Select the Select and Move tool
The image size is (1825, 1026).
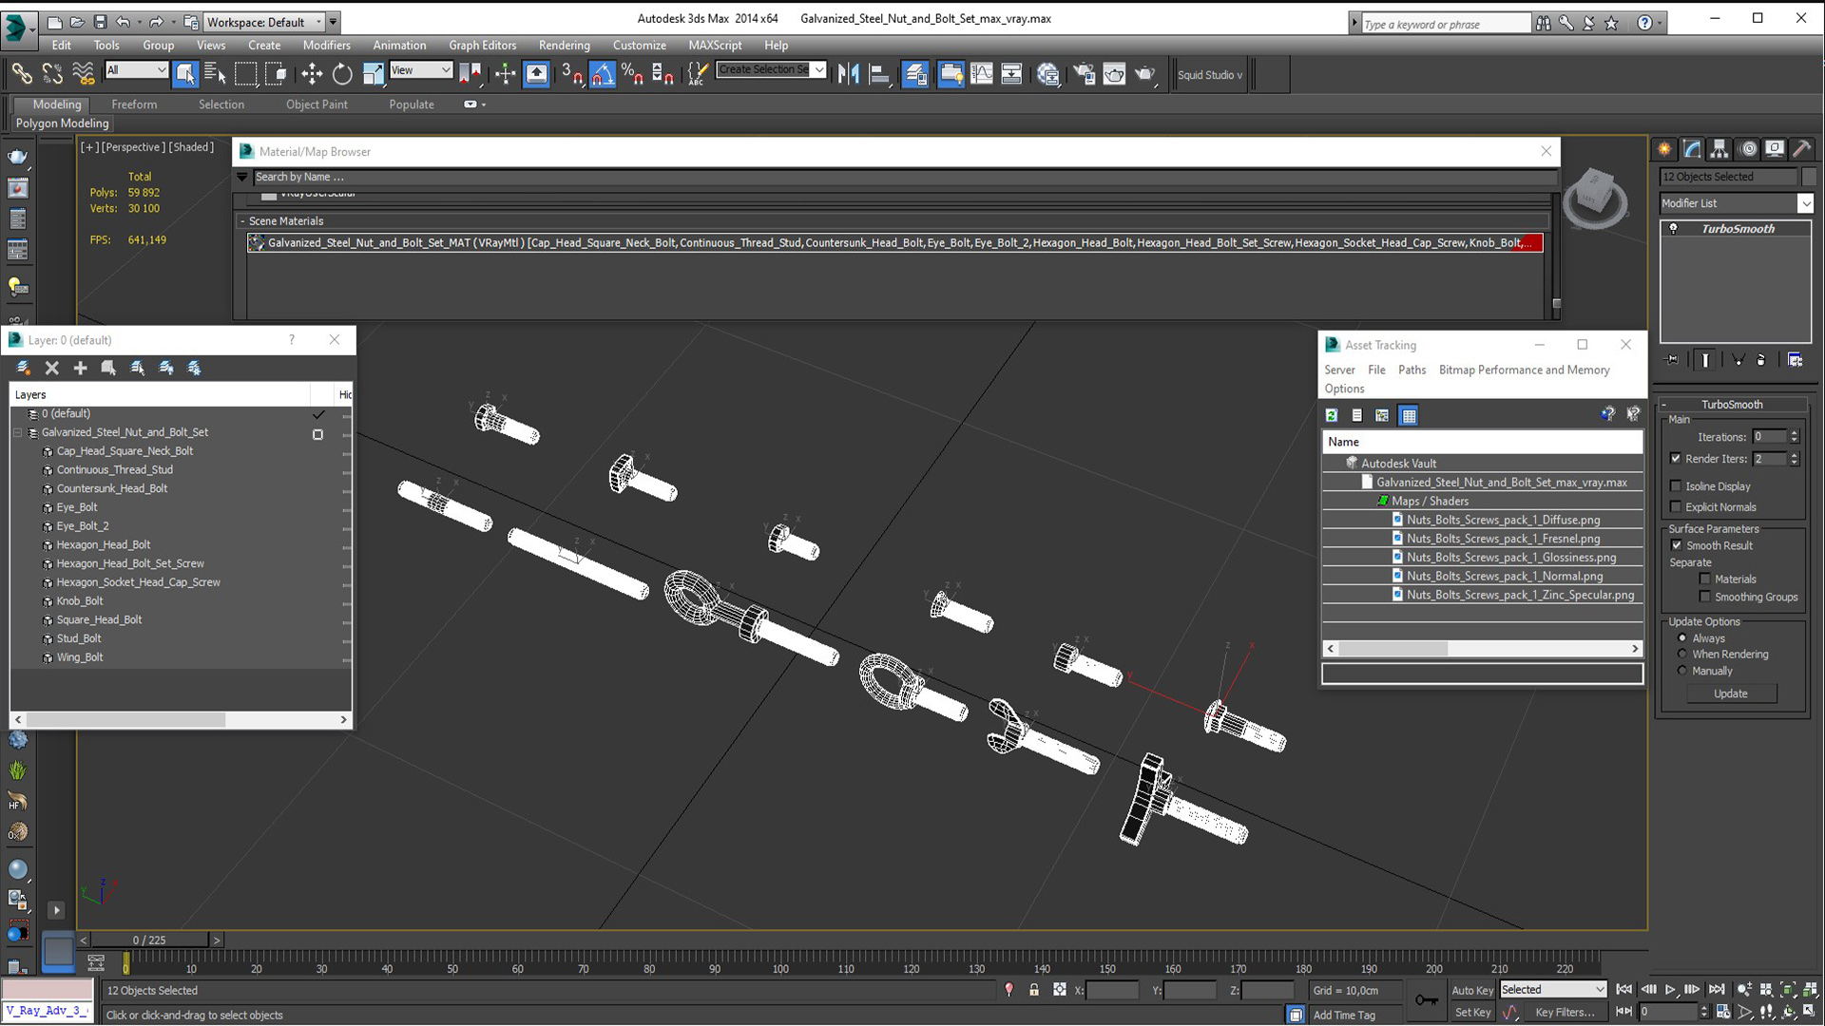coord(312,73)
